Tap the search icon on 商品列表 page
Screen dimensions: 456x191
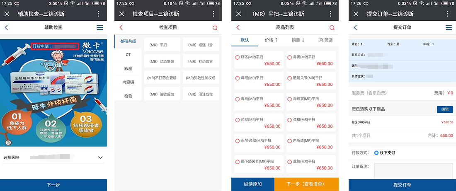pyautogui.click(x=332, y=28)
